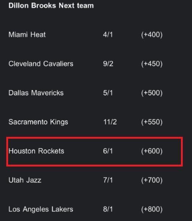
Task: Click the Miami Heat 4/1 odds
Action: [108, 35]
